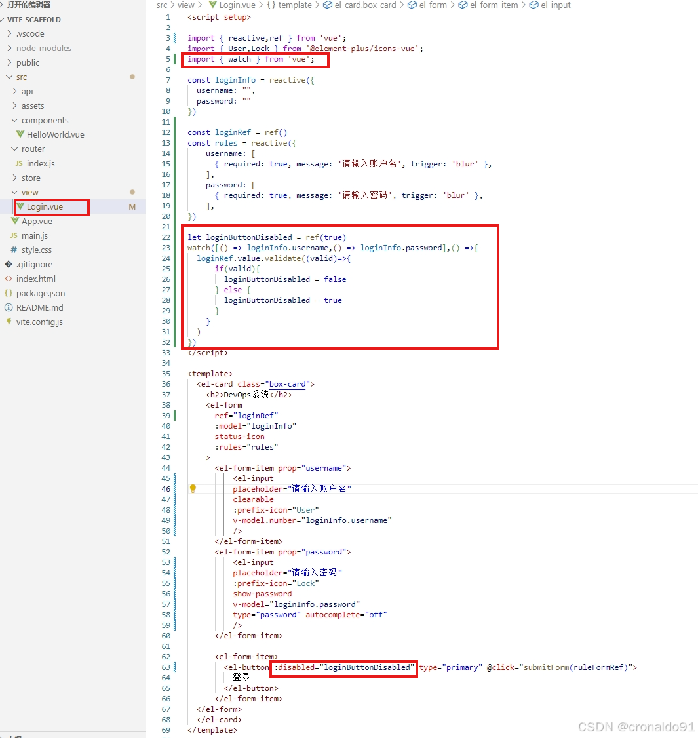Click the cube icon before el-input breadcrumb
This screenshot has height=738, width=698.
point(533,5)
